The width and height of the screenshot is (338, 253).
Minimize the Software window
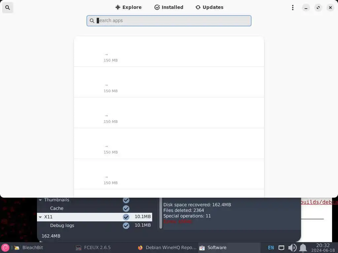(x=306, y=8)
